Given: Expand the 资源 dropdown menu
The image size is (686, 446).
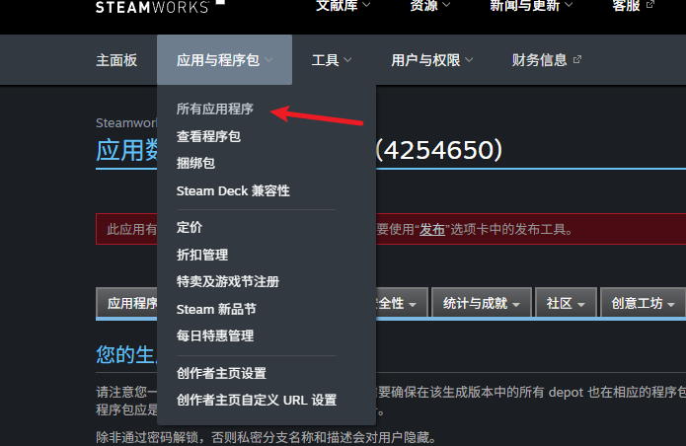Looking at the screenshot, I should 430,5.
